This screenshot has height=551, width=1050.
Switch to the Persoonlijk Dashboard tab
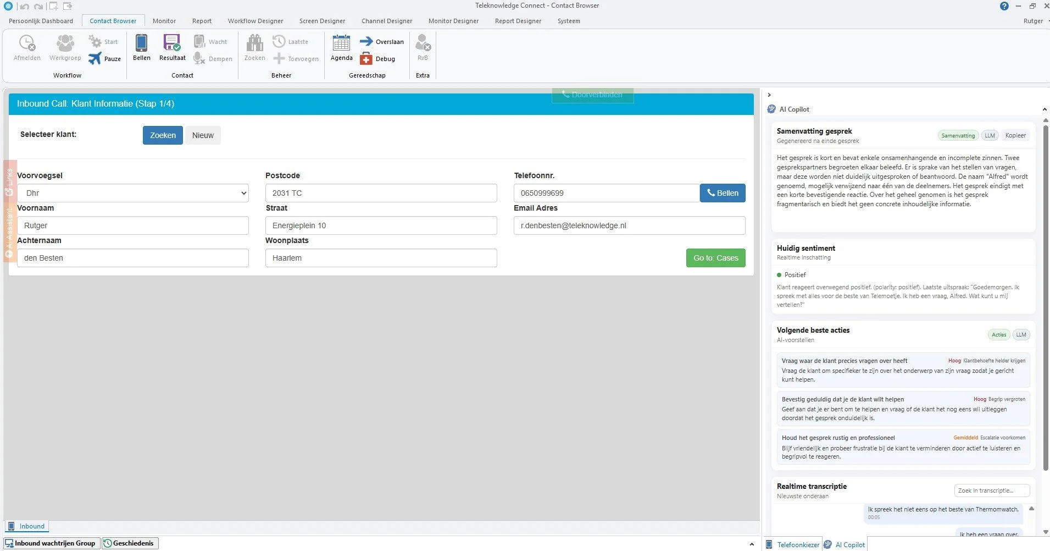(x=41, y=21)
